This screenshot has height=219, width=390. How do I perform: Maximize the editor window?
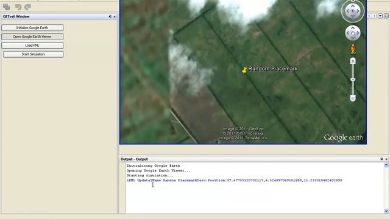(386, 16)
